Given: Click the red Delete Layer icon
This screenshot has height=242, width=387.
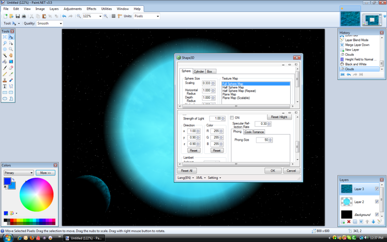Looking at the screenshot, I should coord(349,222).
